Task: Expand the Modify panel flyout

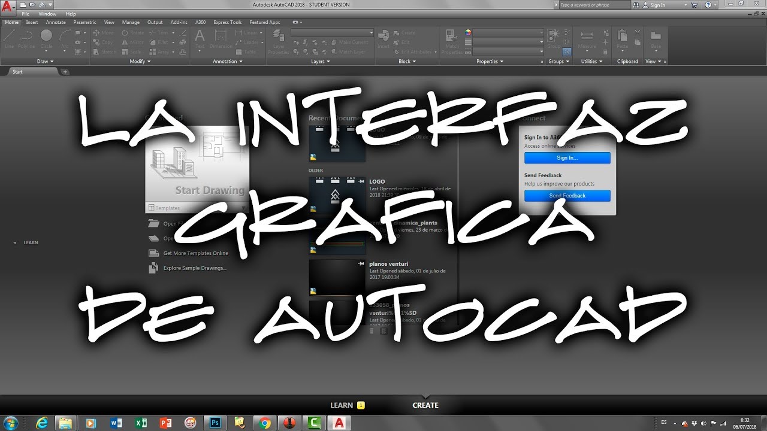Action: click(140, 61)
